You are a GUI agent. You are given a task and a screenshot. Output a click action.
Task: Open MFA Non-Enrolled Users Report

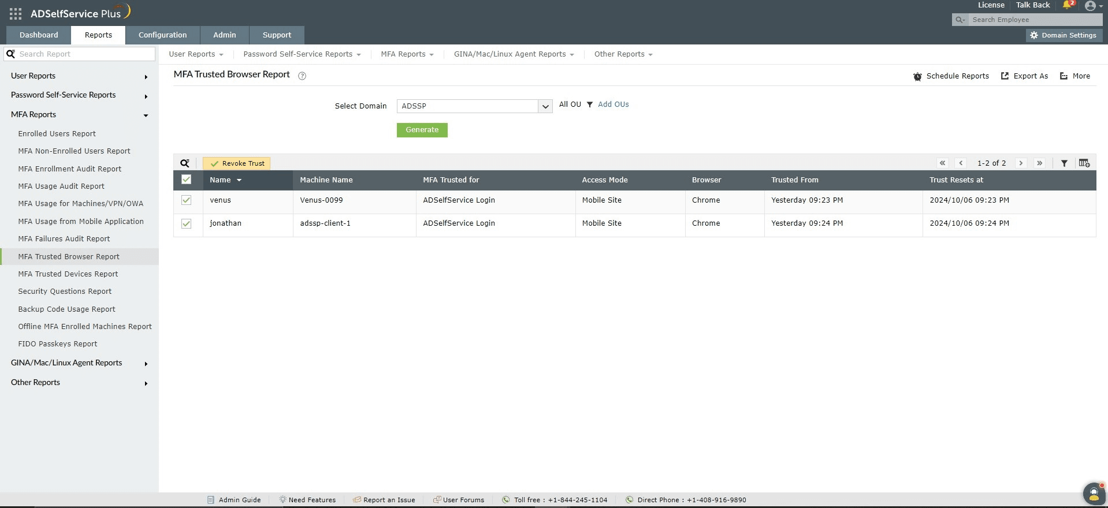(75, 151)
